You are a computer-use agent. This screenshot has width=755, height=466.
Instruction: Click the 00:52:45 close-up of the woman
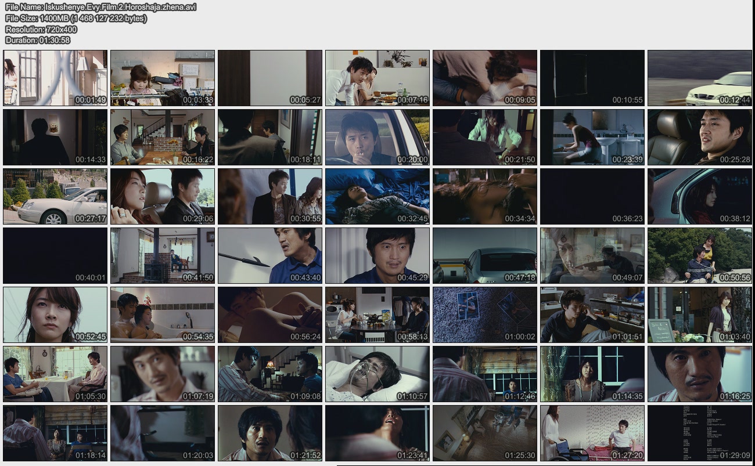[x=55, y=315]
